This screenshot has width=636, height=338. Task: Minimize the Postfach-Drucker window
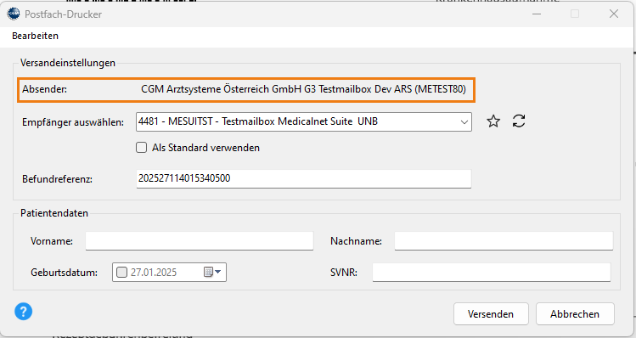pos(537,14)
